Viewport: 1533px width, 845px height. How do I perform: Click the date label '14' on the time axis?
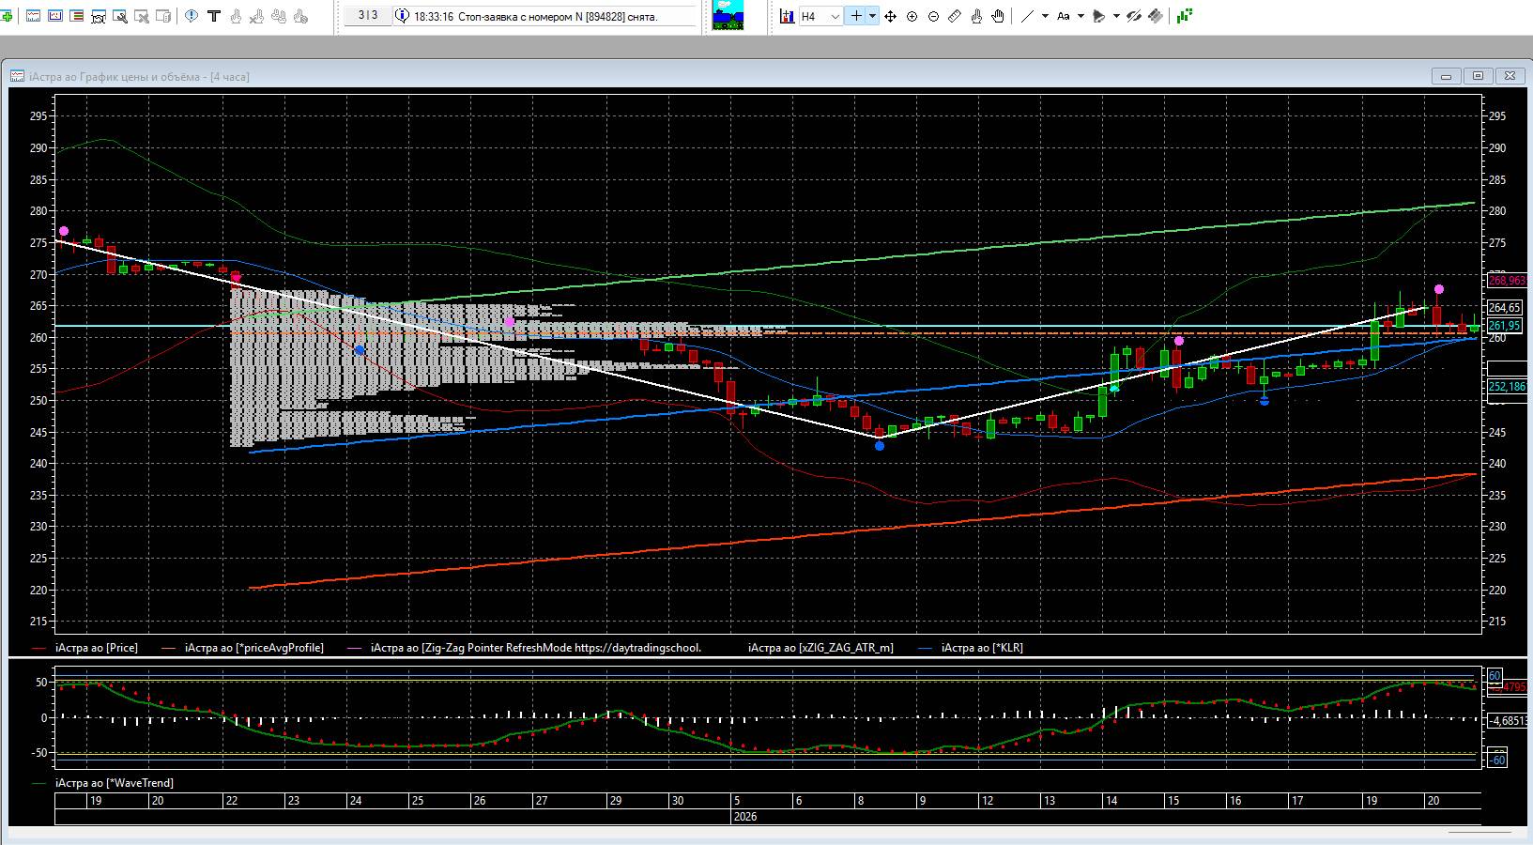coord(1111,801)
